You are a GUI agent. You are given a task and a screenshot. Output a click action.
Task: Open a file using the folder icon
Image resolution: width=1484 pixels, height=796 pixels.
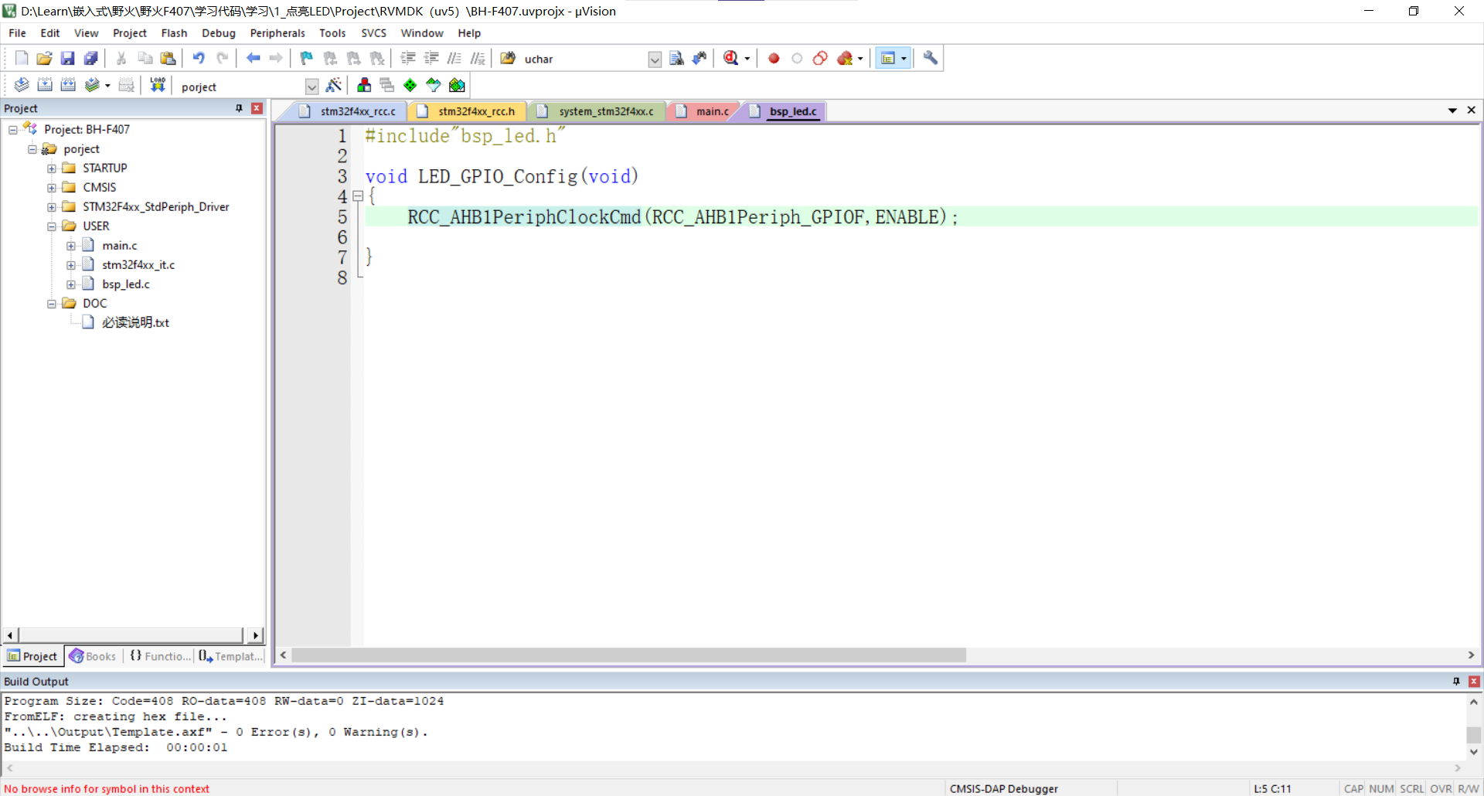pyautogui.click(x=45, y=58)
